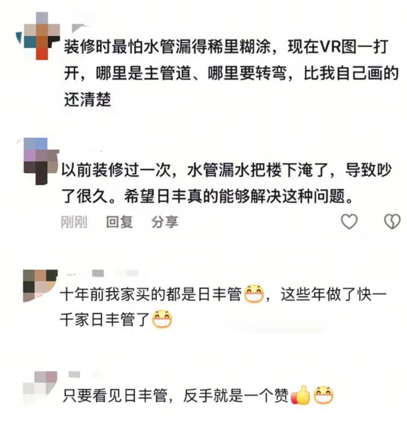Open the third commenter's brown avatar
This screenshot has width=407, height=423.
click(x=40, y=286)
